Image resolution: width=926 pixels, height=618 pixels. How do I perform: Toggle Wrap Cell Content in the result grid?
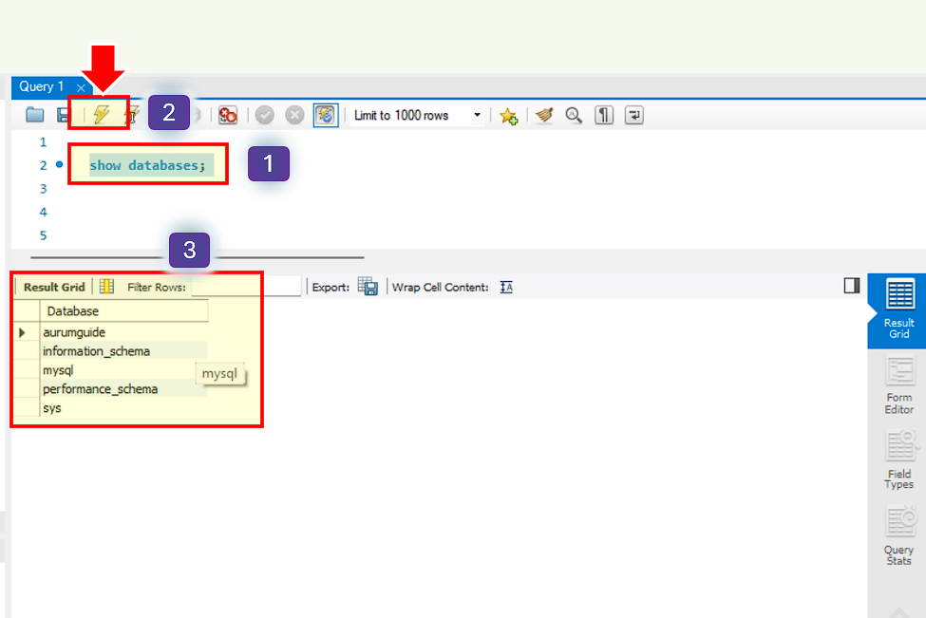coord(506,287)
